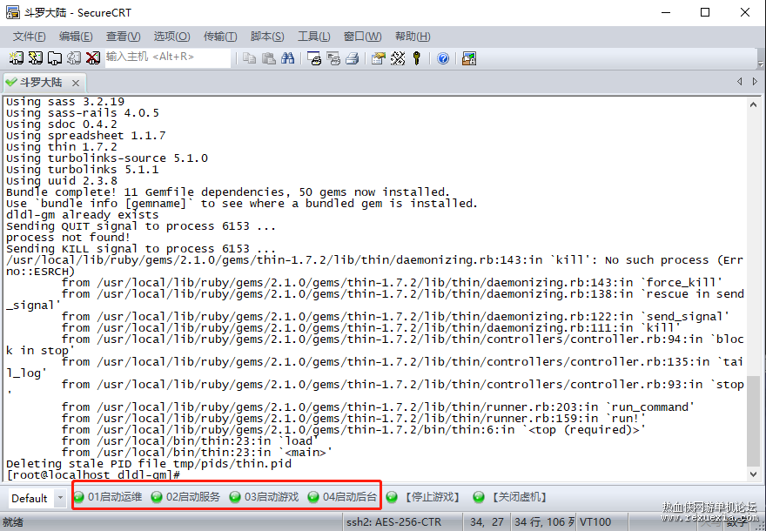This screenshot has width=766, height=531.
Task: Click the [root@localhost dldl-gm]# prompt line
Action: [x=93, y=474]
